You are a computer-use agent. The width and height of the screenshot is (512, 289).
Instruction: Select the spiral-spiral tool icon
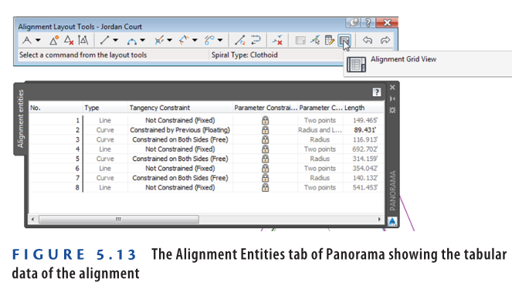point(209,40)
